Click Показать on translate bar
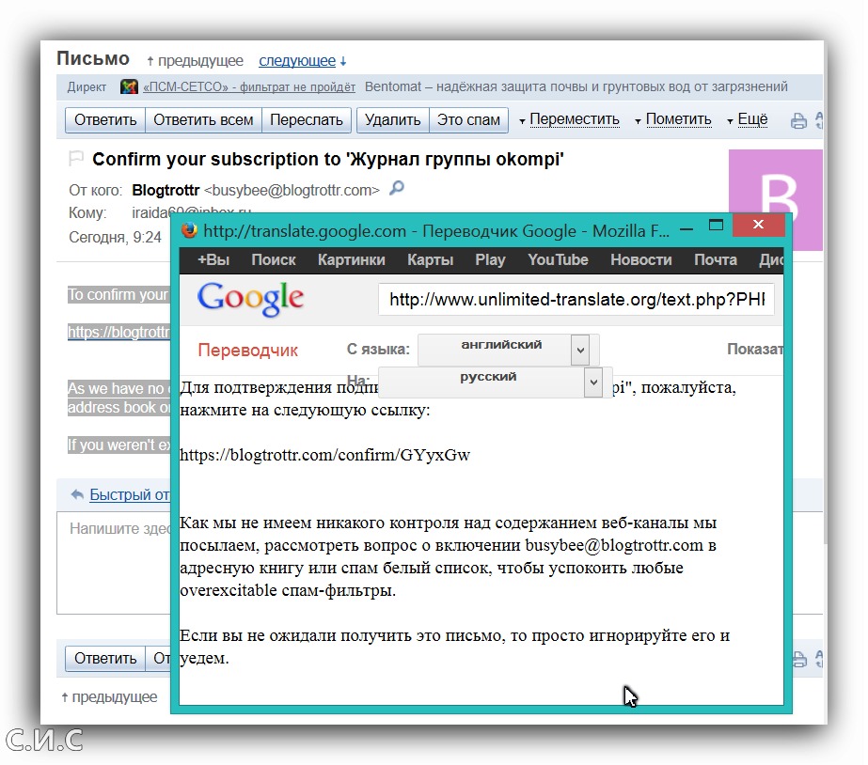This screenshot has width=868, height=765. tap(755, 349)
